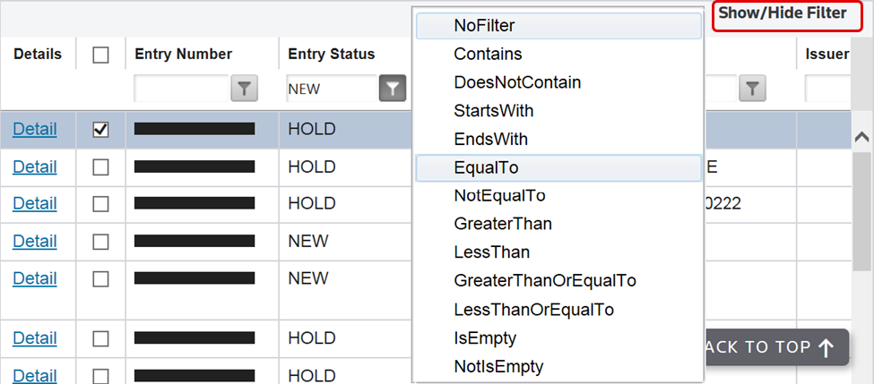Choose GreaterThanOrEqualTo filter option
Screen dimensions: 874x384
point(545,280)
